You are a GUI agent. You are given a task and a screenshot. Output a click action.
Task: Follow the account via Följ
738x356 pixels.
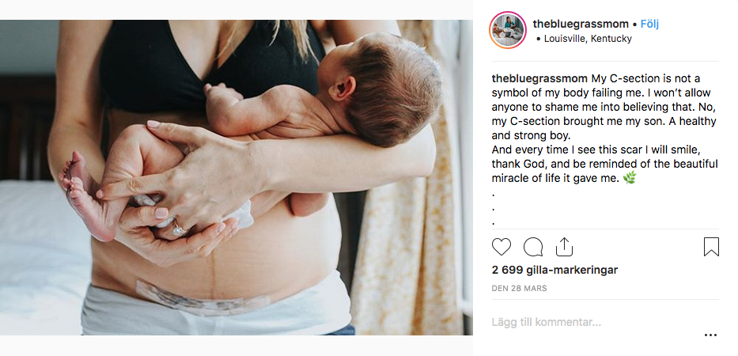click(x=649, y=24)
